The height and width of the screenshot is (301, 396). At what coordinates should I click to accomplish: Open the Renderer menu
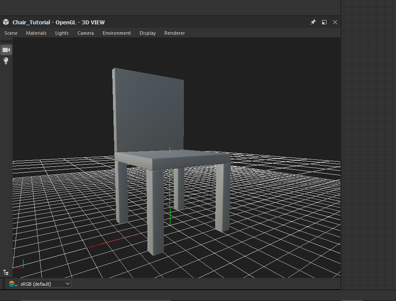tap(174, 33)
